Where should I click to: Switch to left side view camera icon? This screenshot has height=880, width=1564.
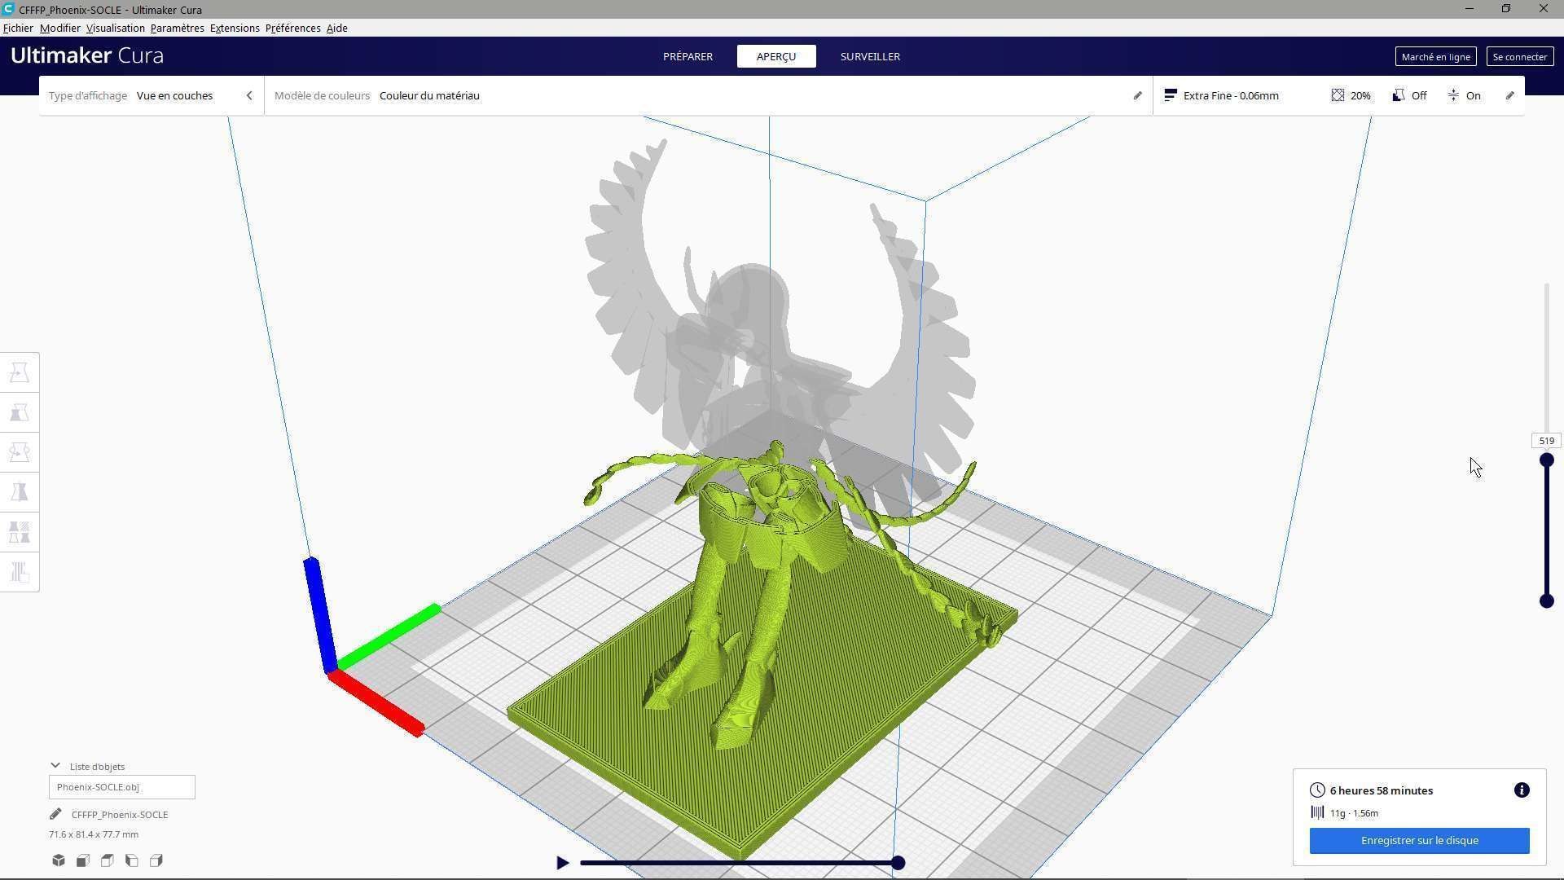pyautogui.click(x=132, y=860)
